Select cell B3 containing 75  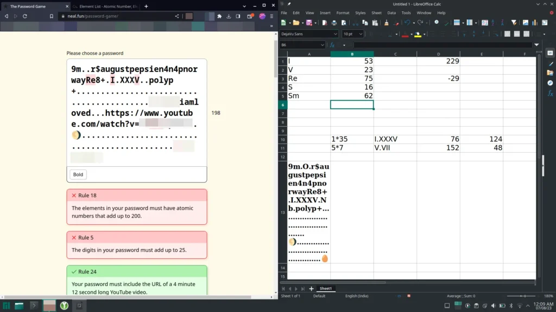[352, 78]
